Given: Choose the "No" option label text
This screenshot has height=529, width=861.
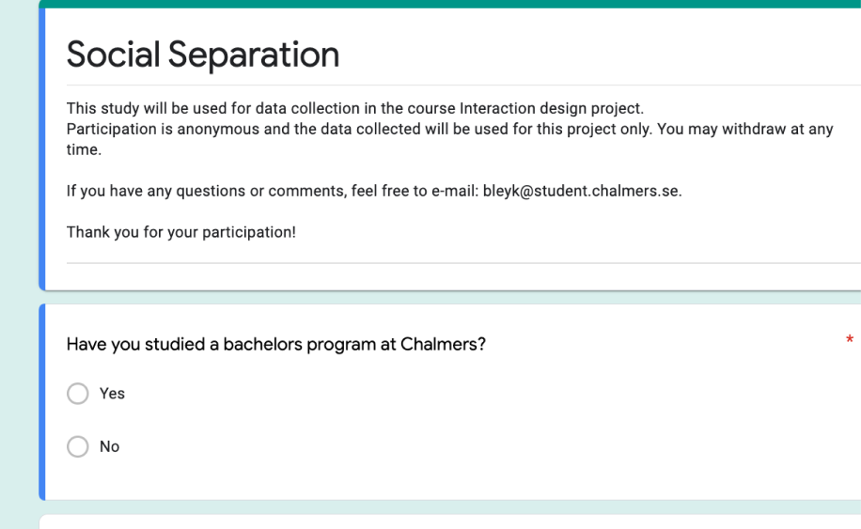Looking at the screenshot, I should click(109, 446).
